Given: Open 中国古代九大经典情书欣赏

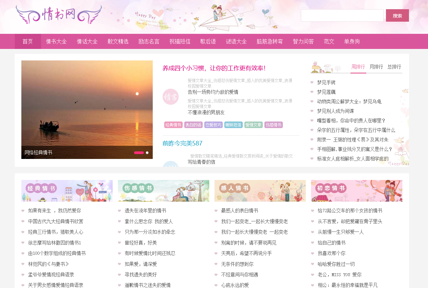Looking at the screenshot, I should coord(56,221).
